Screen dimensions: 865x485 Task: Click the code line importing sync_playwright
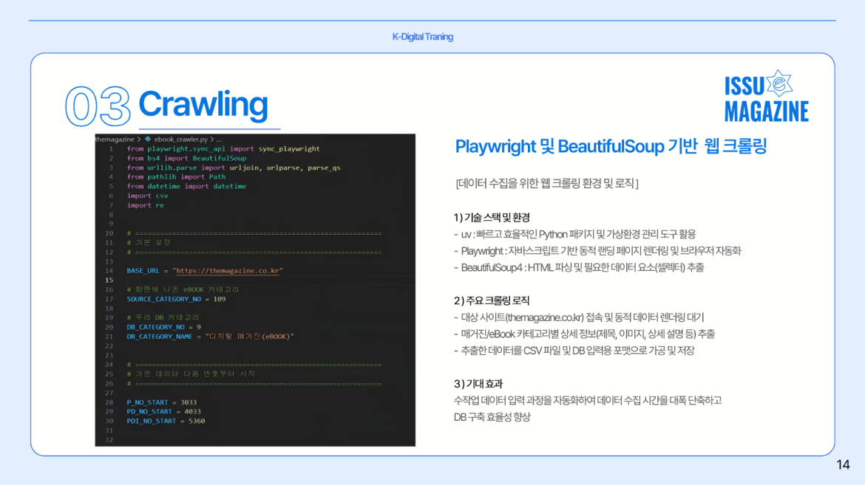[x=223, y=149]
